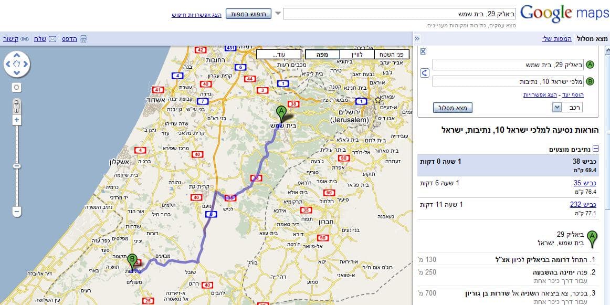Image resolution: width=610 pixels, height=305 pixels.
Task: Open the travel mode dropdown רכב
Action: (567, 108)
